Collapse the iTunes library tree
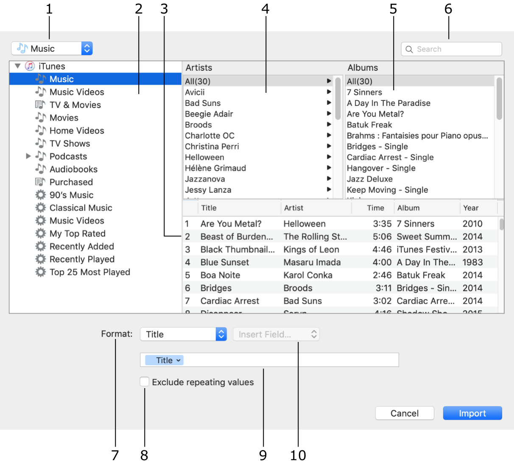 tap(18, 66)
